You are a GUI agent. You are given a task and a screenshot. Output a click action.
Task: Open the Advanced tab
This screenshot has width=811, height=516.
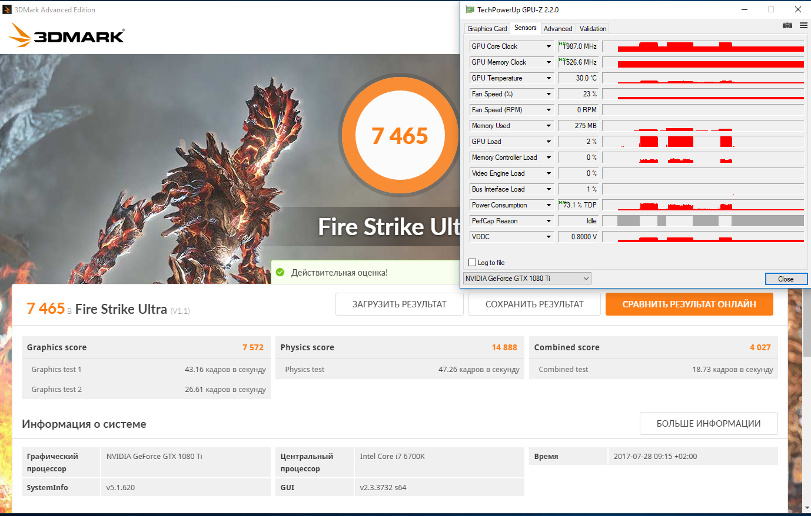pyautogui.click(x=558, y=29)
